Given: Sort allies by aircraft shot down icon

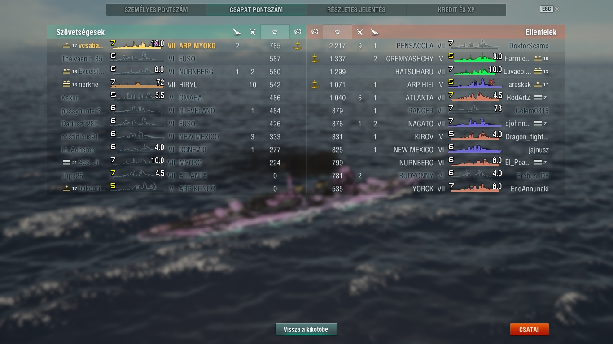Looking at the screenshot, I should click(x=253, y=32).
